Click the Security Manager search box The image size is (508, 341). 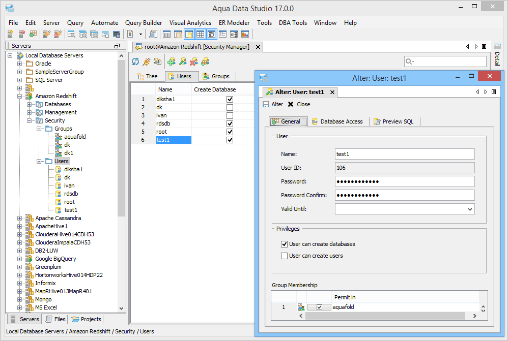coord(445,61)
